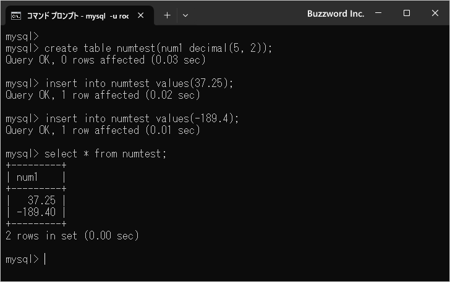Viewport: 450px width, 282px height.
Task: Click the num1 column header
Action: (x=27, y=177)
